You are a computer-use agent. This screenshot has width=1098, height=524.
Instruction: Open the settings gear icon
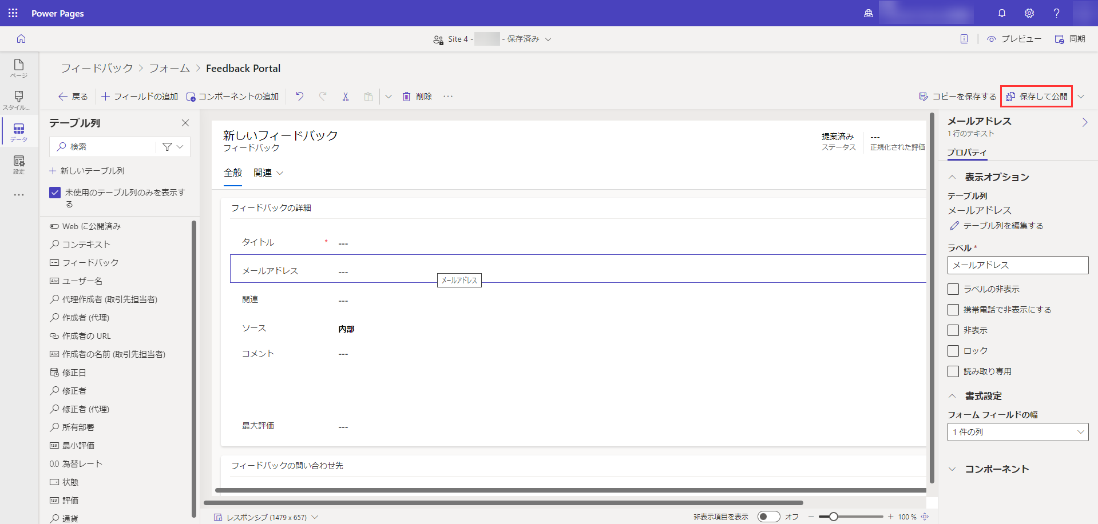coord(1029,13)
